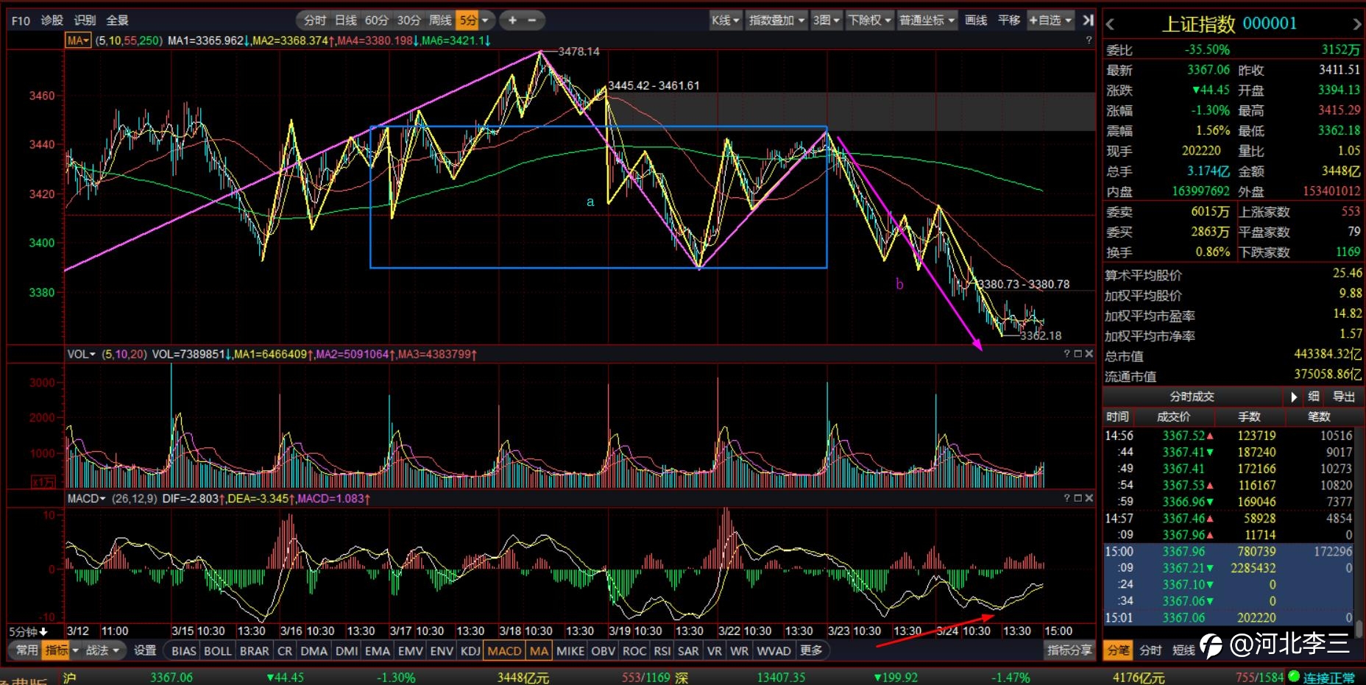
Task: Collapse the right quote panel with the arrow-bar icon
Action: pos(1089,20)
